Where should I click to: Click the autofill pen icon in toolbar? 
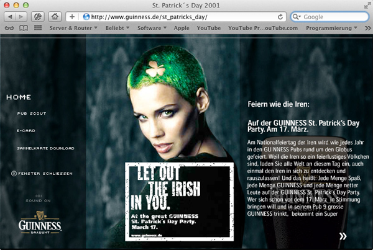click(38, 17)
